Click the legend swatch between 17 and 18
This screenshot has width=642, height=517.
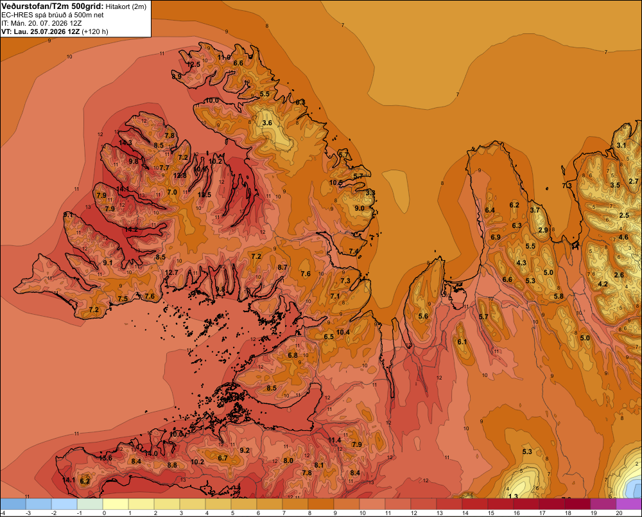(x=552, y=504)
